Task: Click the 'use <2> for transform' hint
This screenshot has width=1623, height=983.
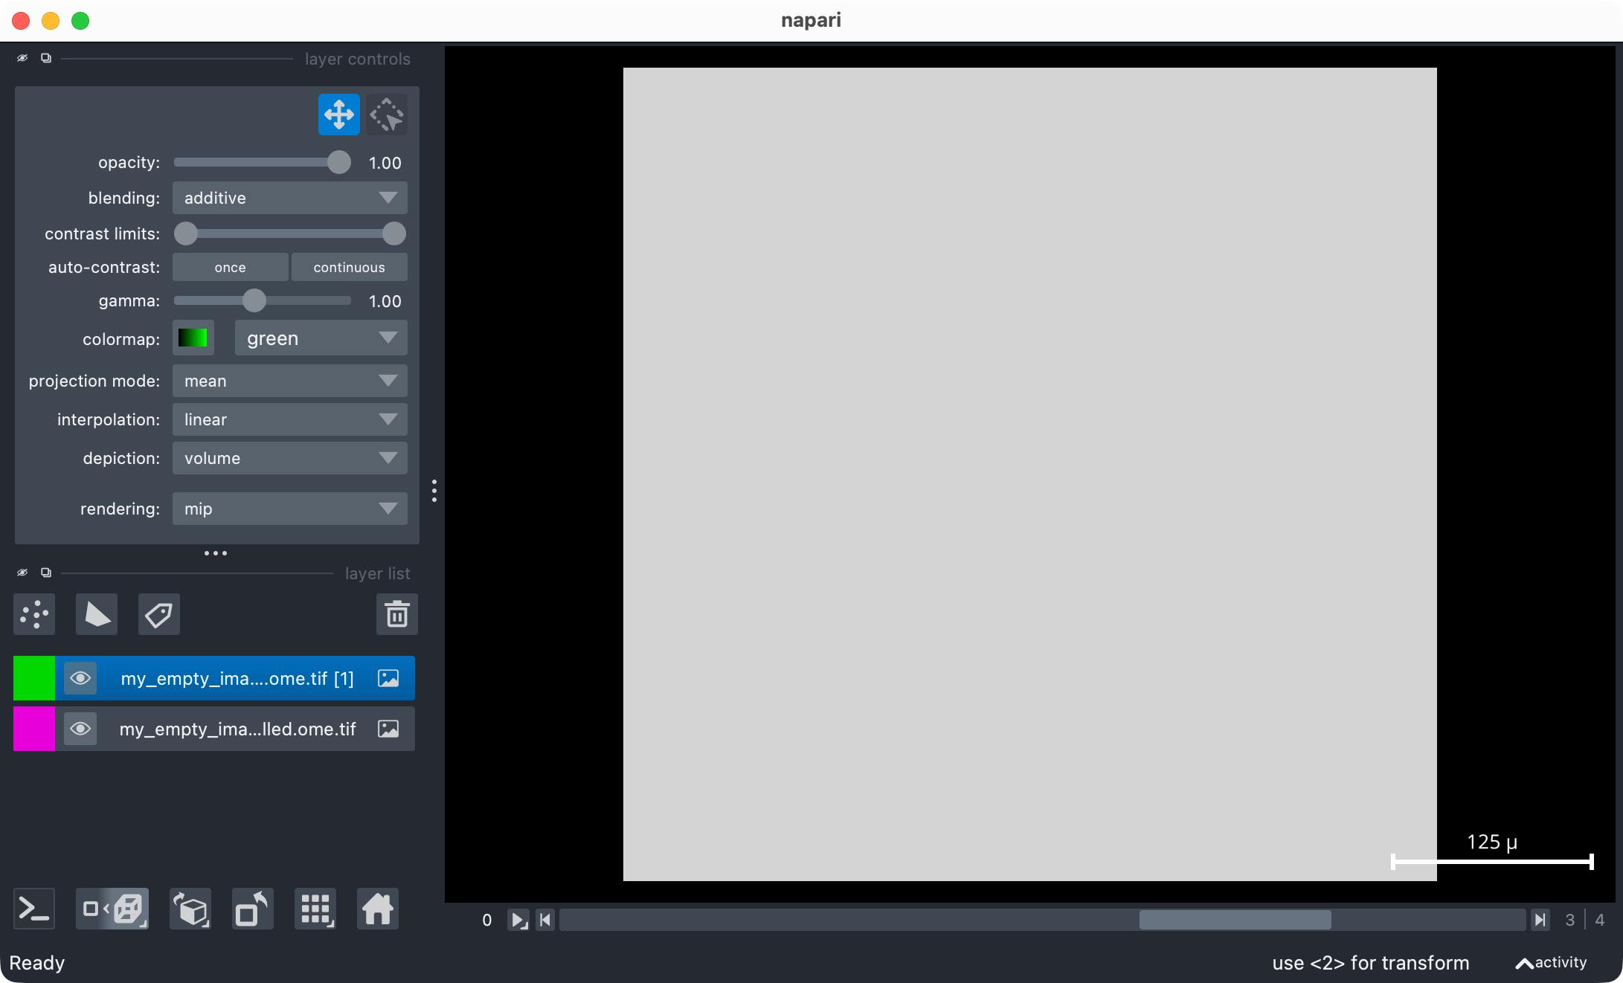Action: 1371,963
